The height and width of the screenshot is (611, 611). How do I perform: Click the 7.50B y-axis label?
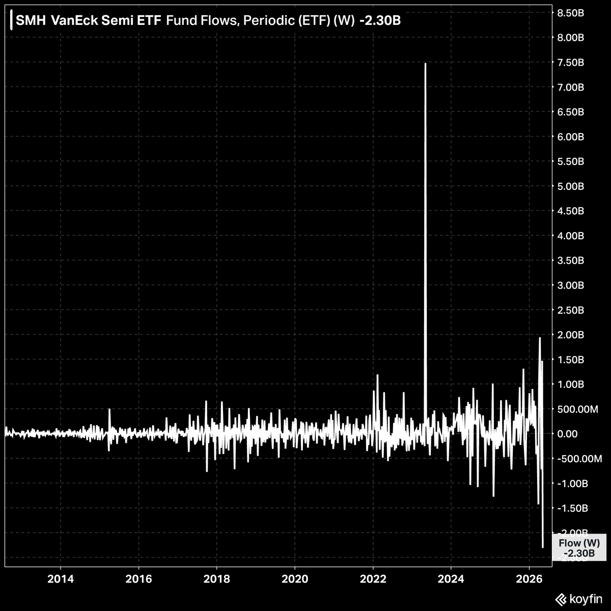click(571, 63)
